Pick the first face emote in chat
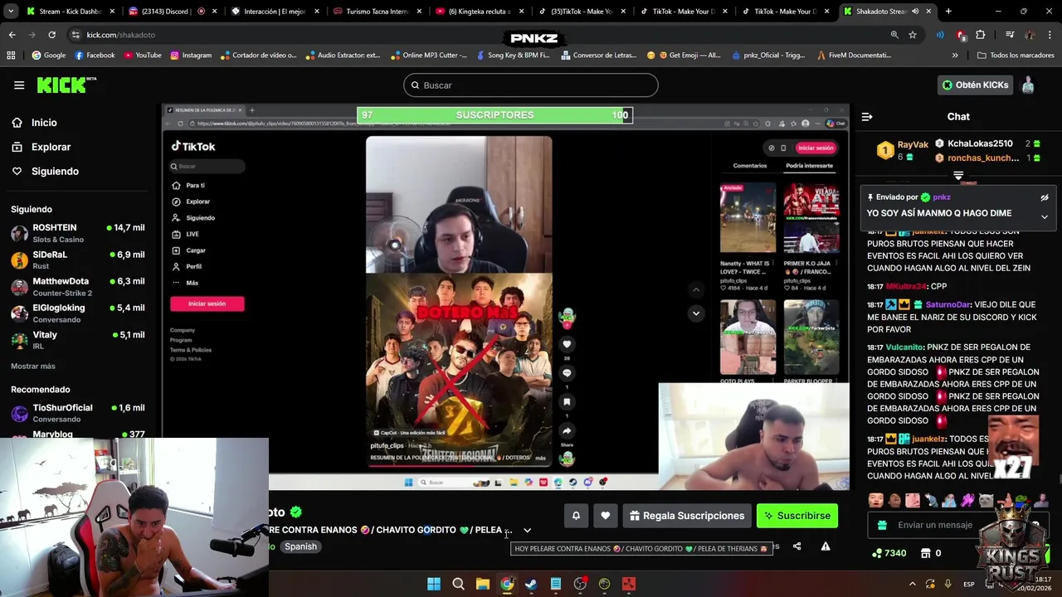 pyautogui.click(x=875, y=500)
